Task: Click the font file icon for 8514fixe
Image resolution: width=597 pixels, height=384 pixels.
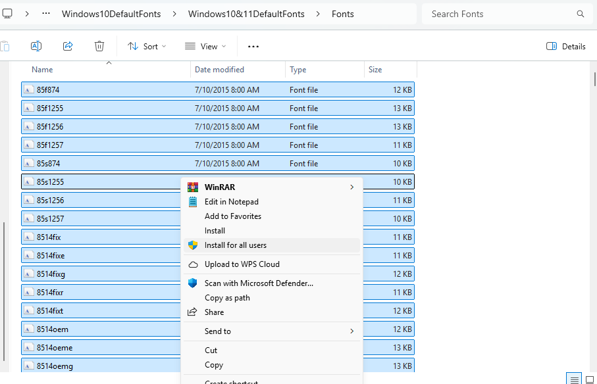Action: tap(28, 256)
